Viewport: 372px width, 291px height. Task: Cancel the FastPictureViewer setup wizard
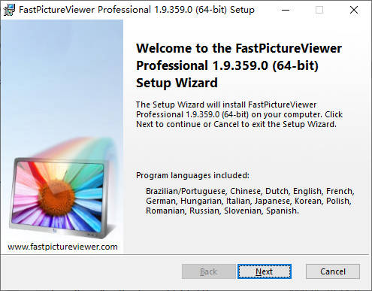click(x=333, y=271)
